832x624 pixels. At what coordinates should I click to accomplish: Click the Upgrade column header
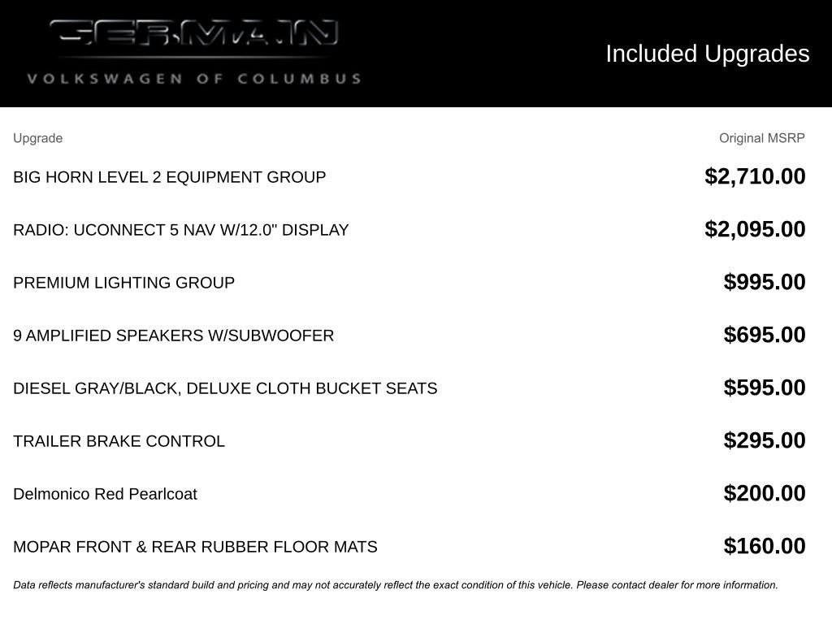[x=37, y=138]
